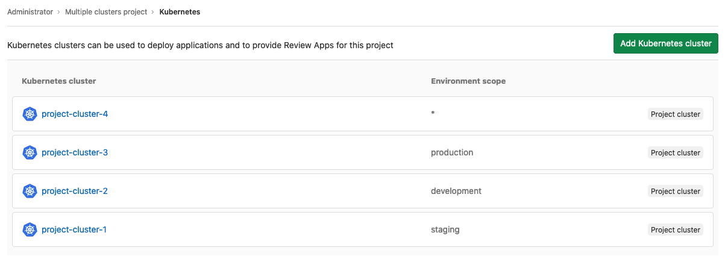Open the project-cluster-4 link

click(x=75, y=114)
